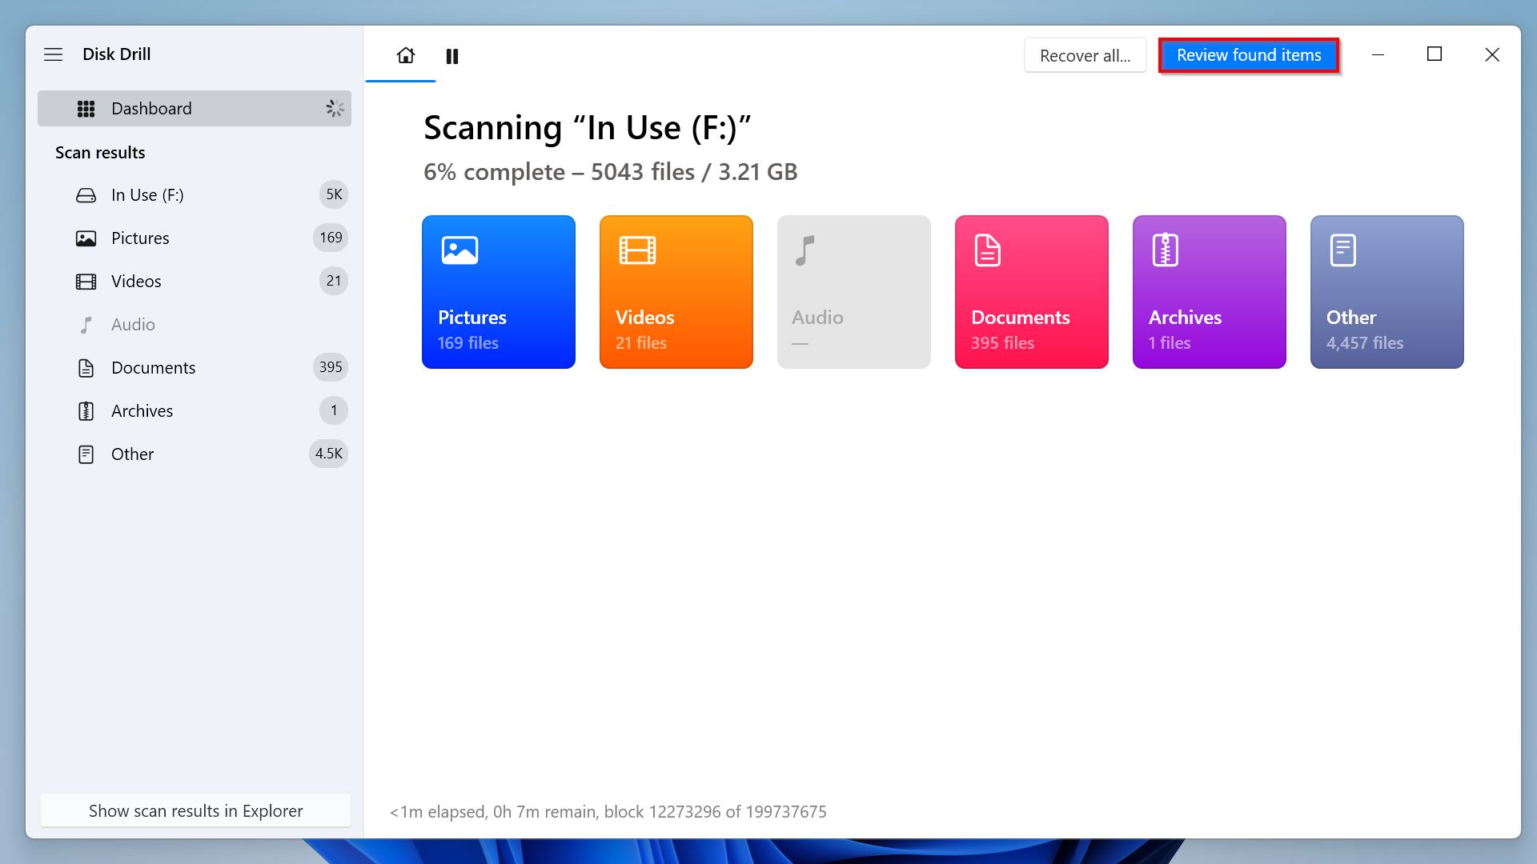Select Pictures in sidebar
1537x864 pixels.
click(140, 238)
